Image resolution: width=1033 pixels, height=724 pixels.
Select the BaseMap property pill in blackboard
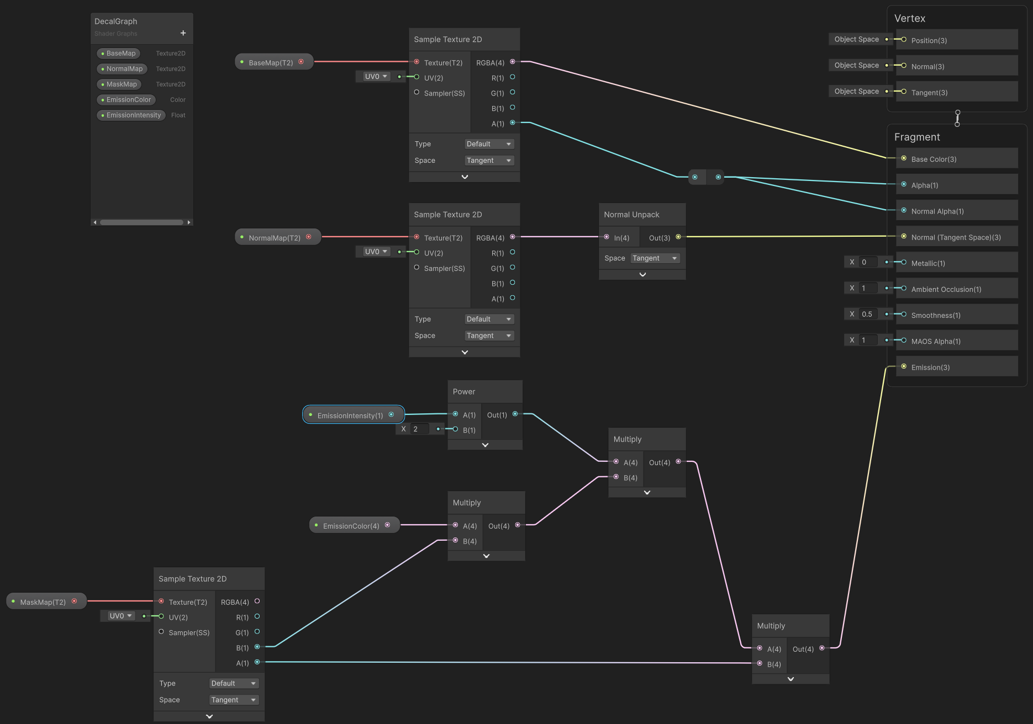[118, 54]
